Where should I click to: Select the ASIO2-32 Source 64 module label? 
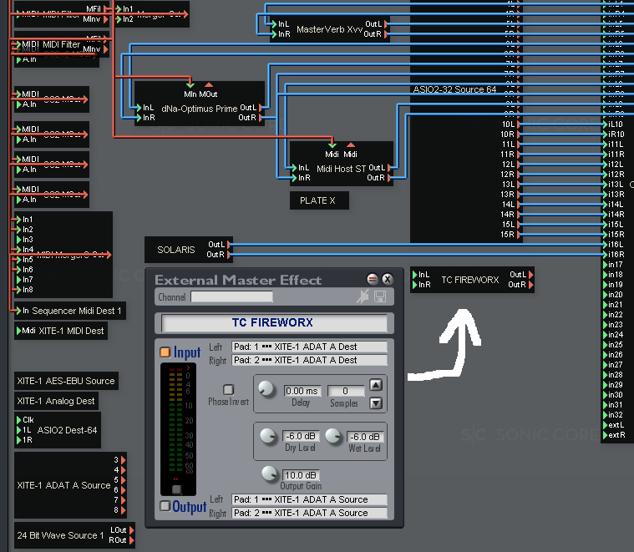click(454, 89)
